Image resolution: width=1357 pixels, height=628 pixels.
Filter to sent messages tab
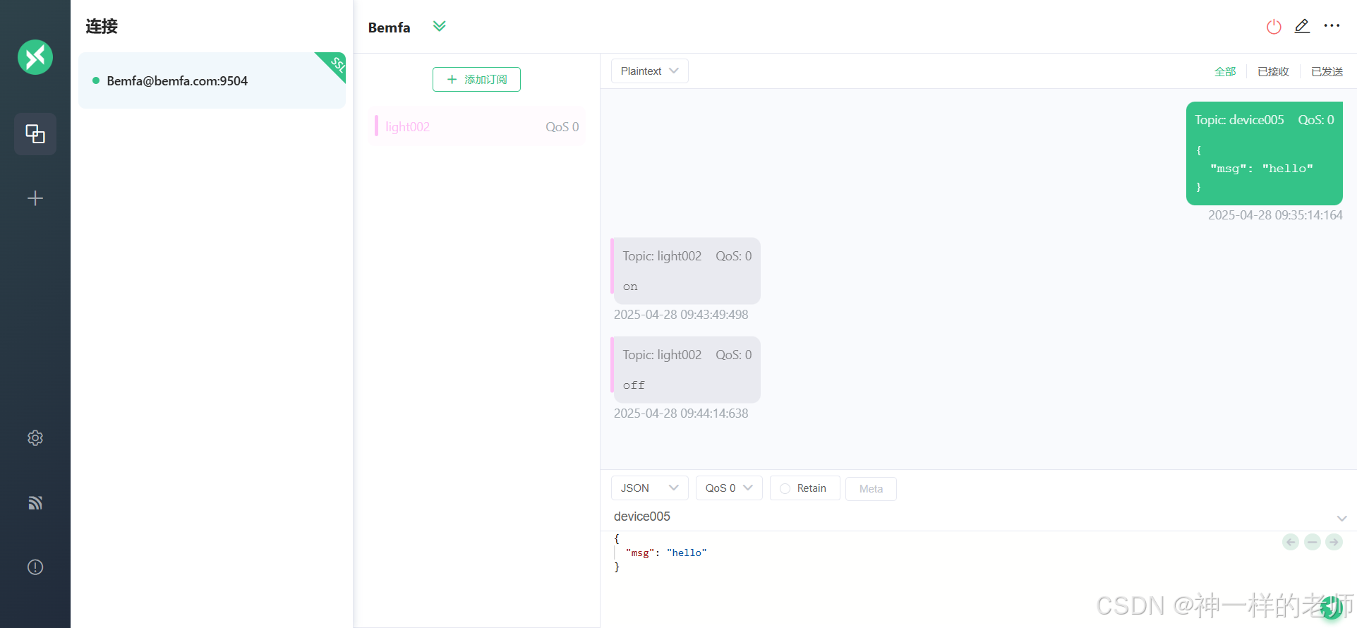(x=1327, y=71)
